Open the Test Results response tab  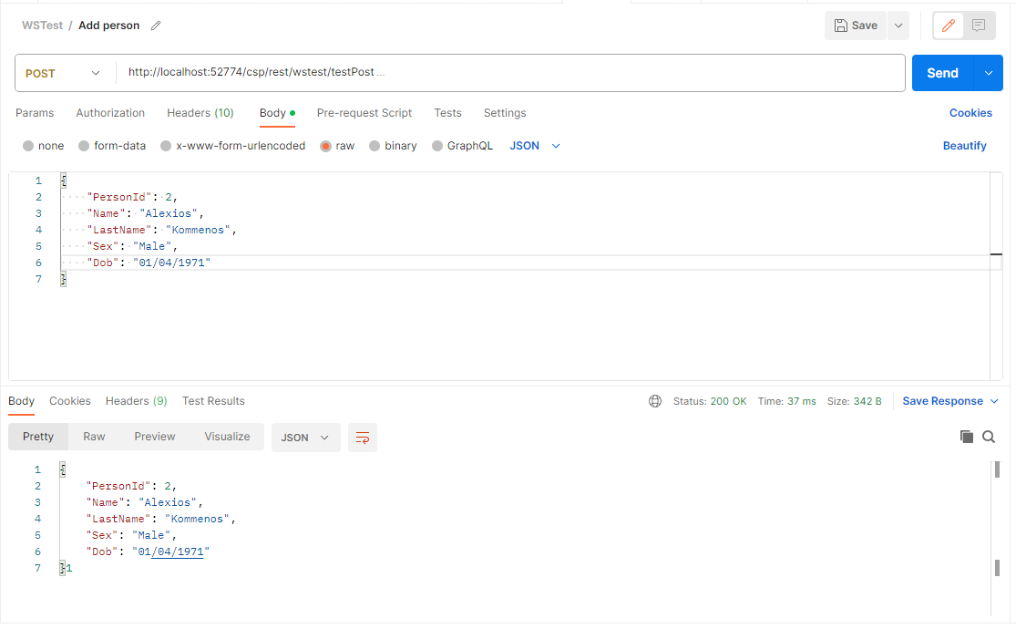[213, 401]
